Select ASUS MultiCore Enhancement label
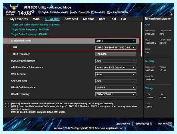The width and height of the screenshot is (177, 134). click(27, 67)
